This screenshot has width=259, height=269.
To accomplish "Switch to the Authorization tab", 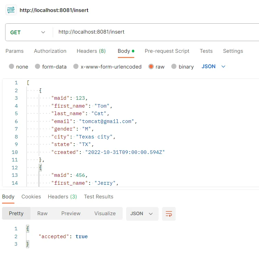I will [x=50, y=51].
